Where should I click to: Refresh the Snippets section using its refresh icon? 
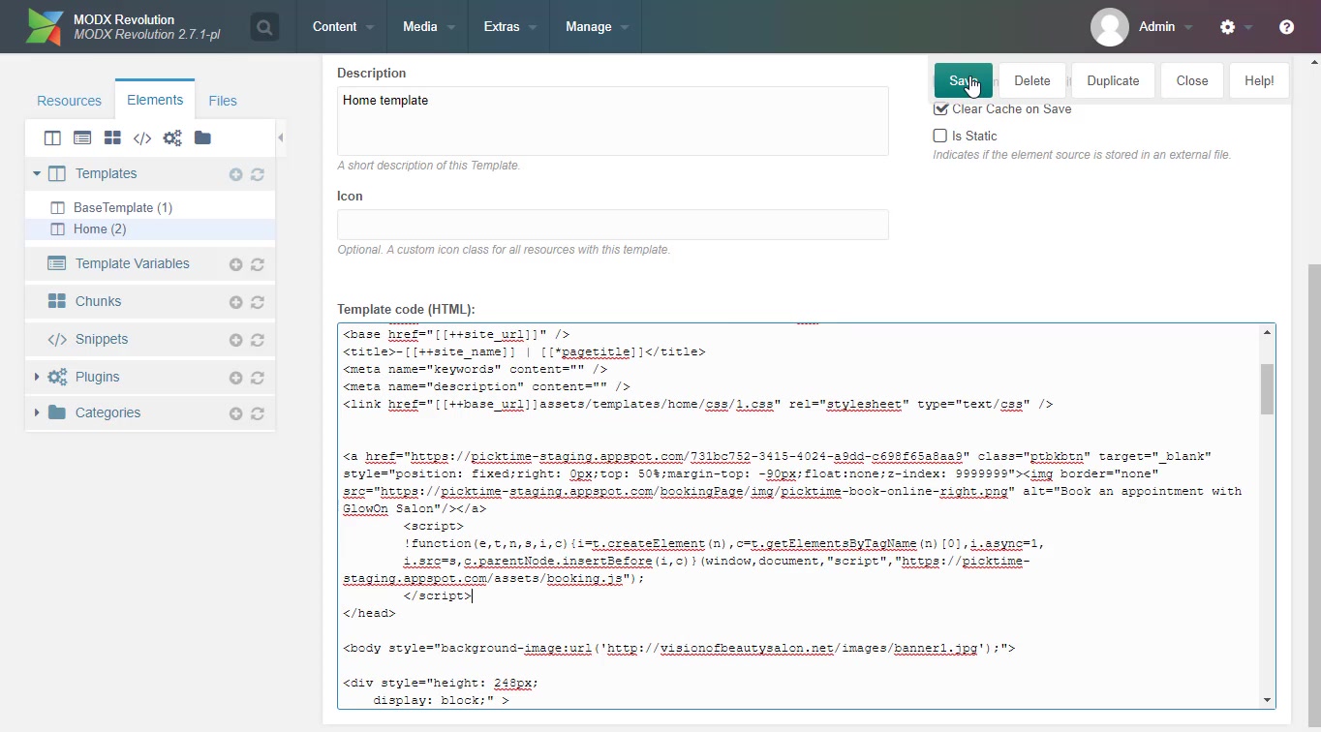[x=258, y=340]
